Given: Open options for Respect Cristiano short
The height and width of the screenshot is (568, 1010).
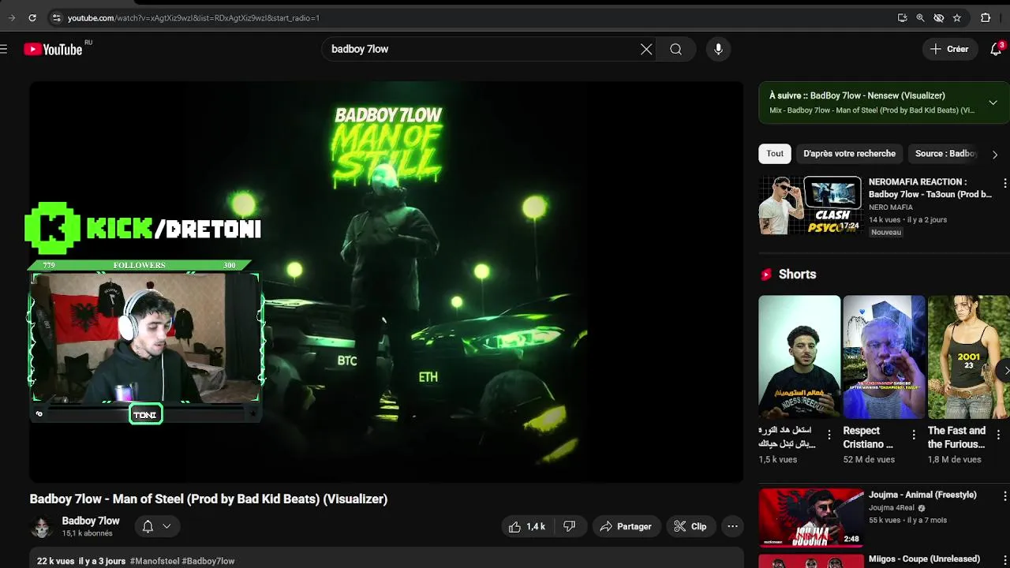Looking at the screenshot, I should pyautogui.click(x=914, y=435).
